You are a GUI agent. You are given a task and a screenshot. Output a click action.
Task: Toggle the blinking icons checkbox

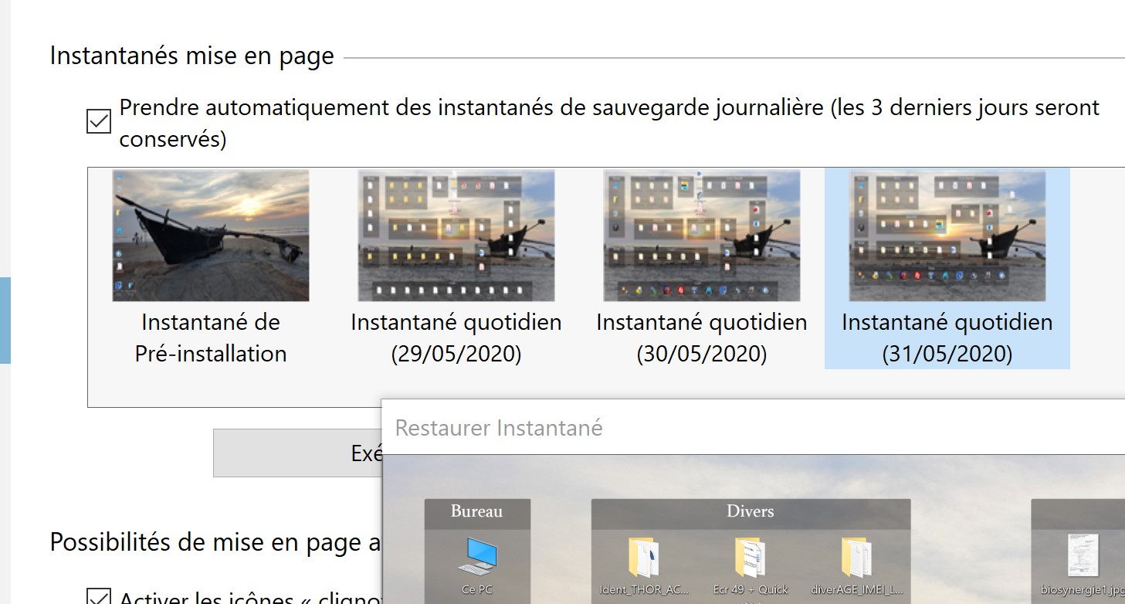(99, 597)
